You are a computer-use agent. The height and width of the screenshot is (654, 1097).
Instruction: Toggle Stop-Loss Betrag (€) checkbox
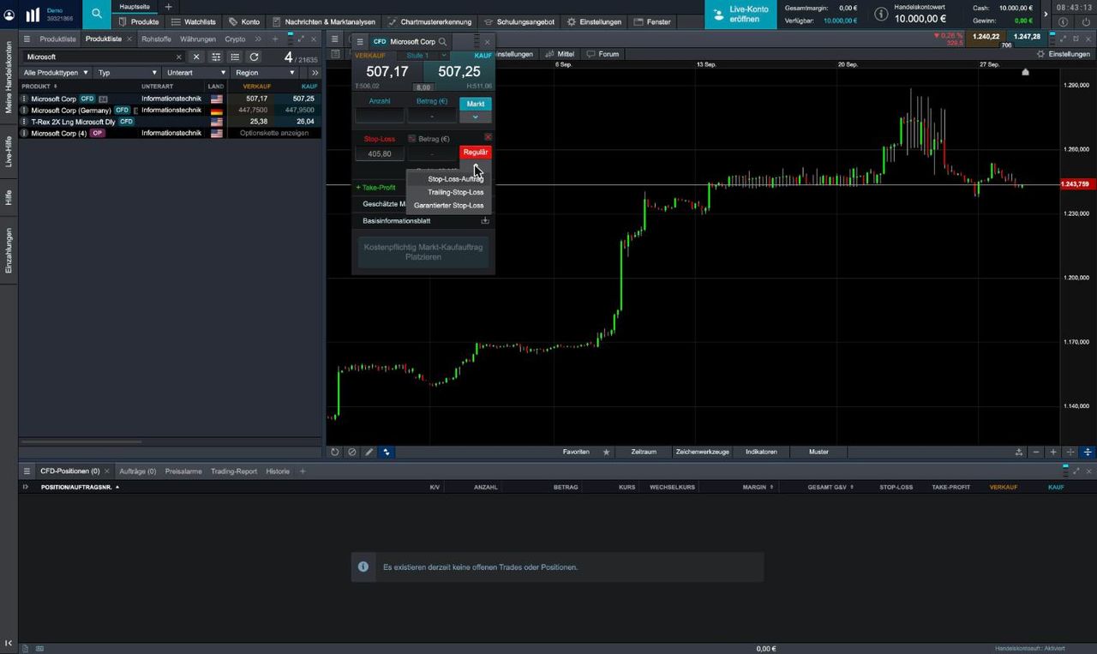tap(411, 139)
